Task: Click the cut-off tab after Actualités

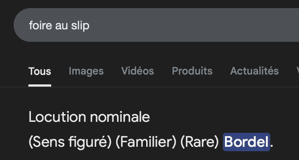Action: pyautogui.click(x=297, y=71)
